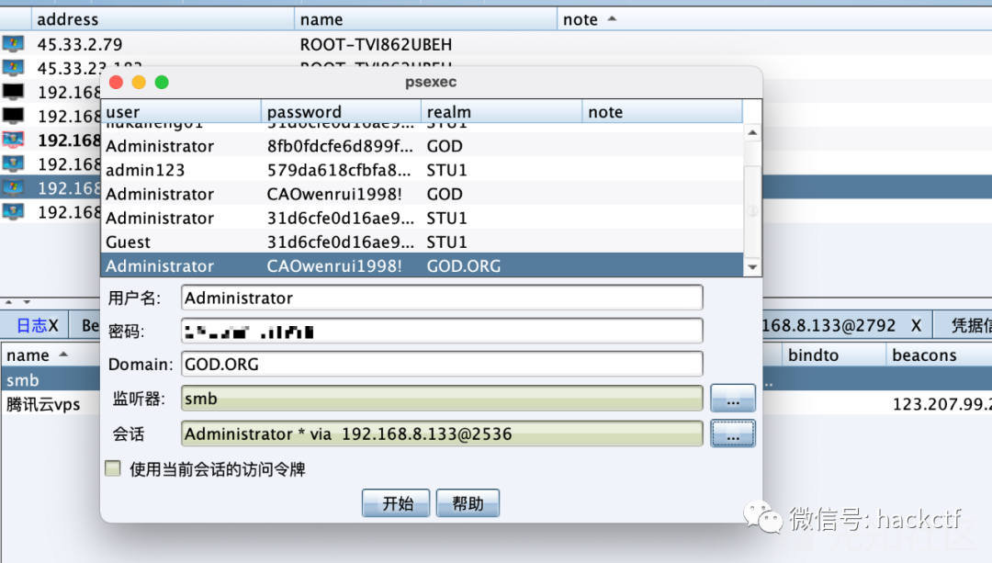Click the pane collapse down arrow on divider
Image resolution: width=992 pixels, height=563 pixels.
click(27, 302)
